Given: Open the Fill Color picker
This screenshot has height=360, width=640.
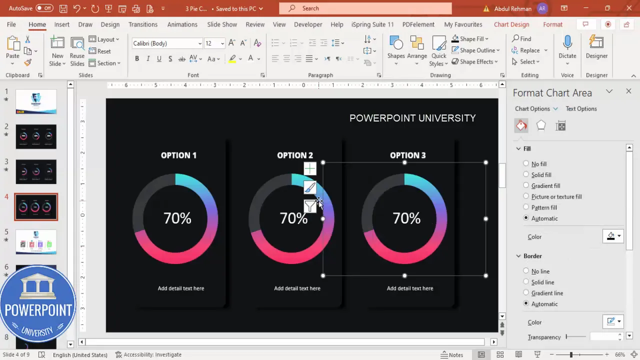Looking at the screenshot, I should [x=613, y=236].
